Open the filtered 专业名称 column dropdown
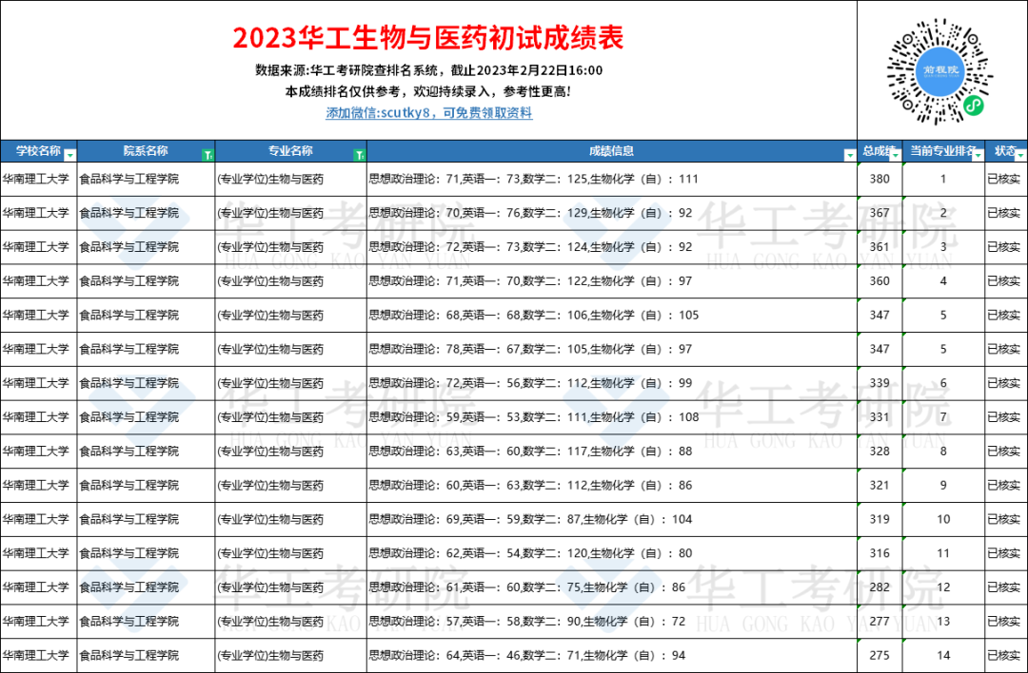This screenshot has height=673, width=1028. [359, 156]
